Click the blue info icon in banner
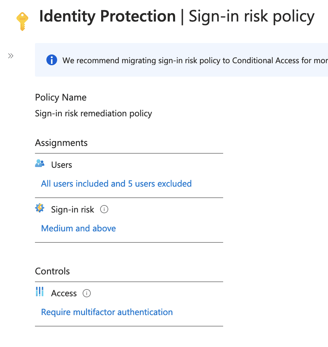 (52, 60)
